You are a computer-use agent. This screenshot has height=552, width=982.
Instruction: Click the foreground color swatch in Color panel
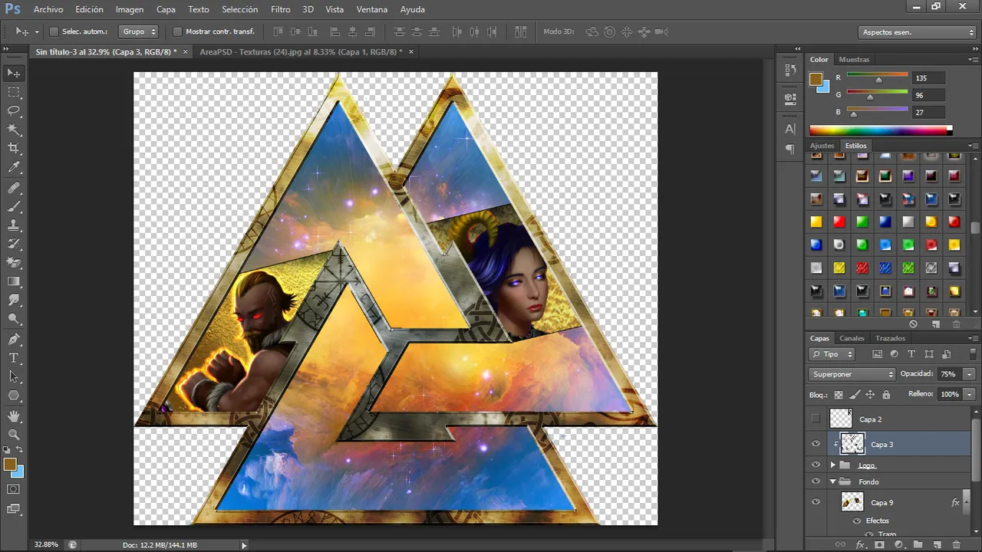tap(816, 79)
